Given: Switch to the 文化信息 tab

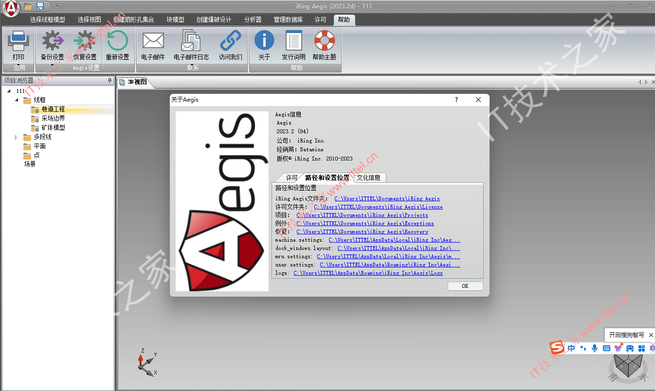Looking at the screenshot, I should tap(369, 178).
